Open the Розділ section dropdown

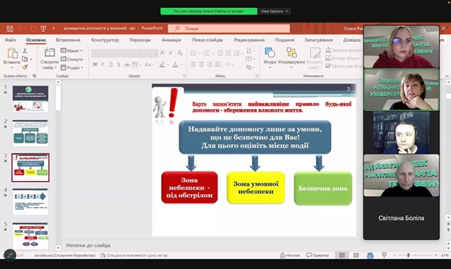point(72,68)
